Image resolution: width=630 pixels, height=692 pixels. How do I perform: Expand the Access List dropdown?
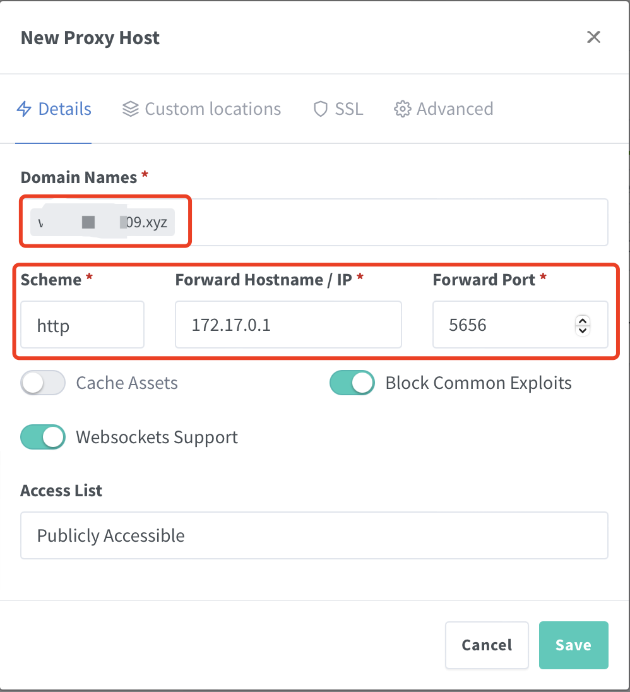pyautogui.click(x=314, y=535)
